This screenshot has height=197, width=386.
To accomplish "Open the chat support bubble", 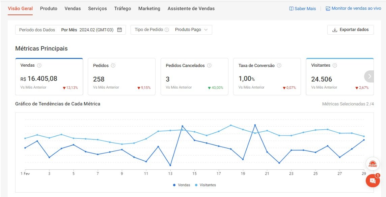I will 373,180.
